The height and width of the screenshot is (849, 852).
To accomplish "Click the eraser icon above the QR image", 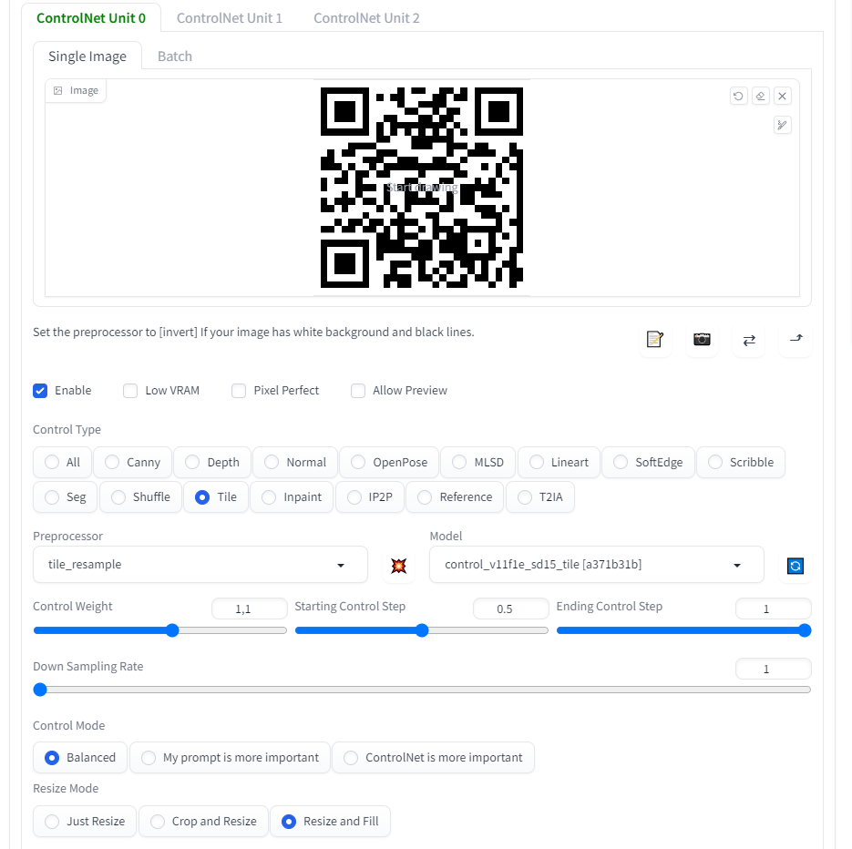I will (x=760, y=96).
